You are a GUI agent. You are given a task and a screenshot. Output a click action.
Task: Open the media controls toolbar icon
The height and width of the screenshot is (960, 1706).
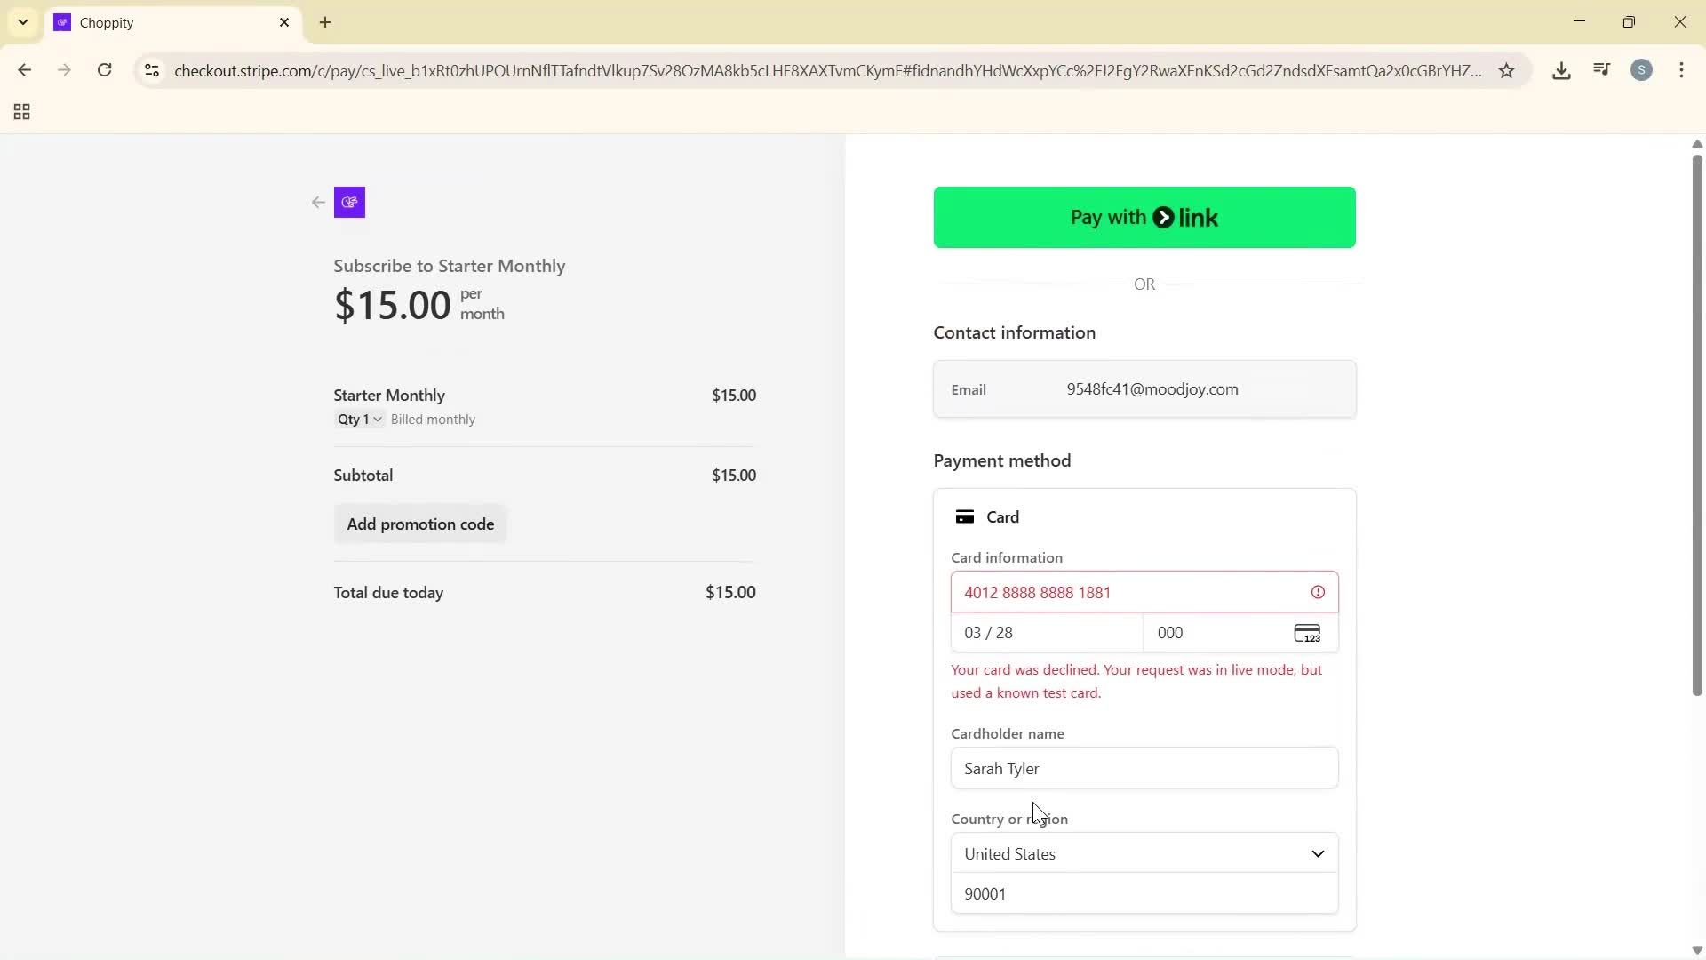pyautogui.click(x=1602, y=69)
